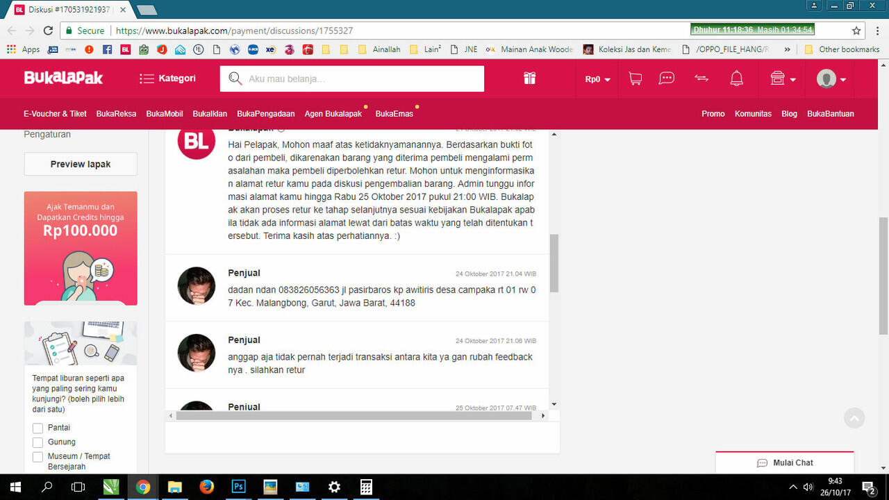Open the JNE bookmark
Image resolution: width=889 pixels, height=500 pixels.
tap(464, 49)
